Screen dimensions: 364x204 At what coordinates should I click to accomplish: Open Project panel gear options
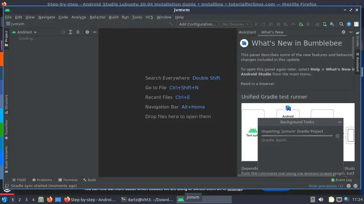tap(87, 32)
